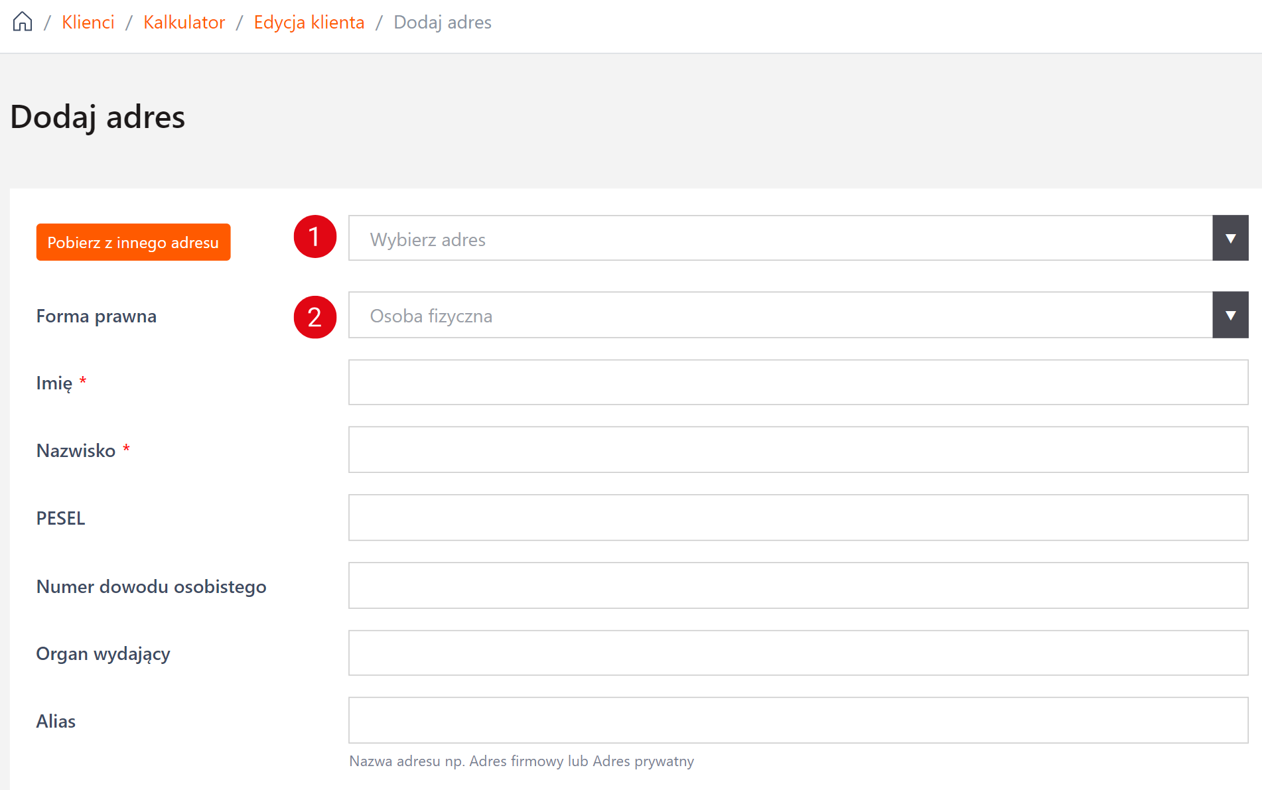
Task: Click the Dodaj adres breadcrumb item
Action: 442,22
